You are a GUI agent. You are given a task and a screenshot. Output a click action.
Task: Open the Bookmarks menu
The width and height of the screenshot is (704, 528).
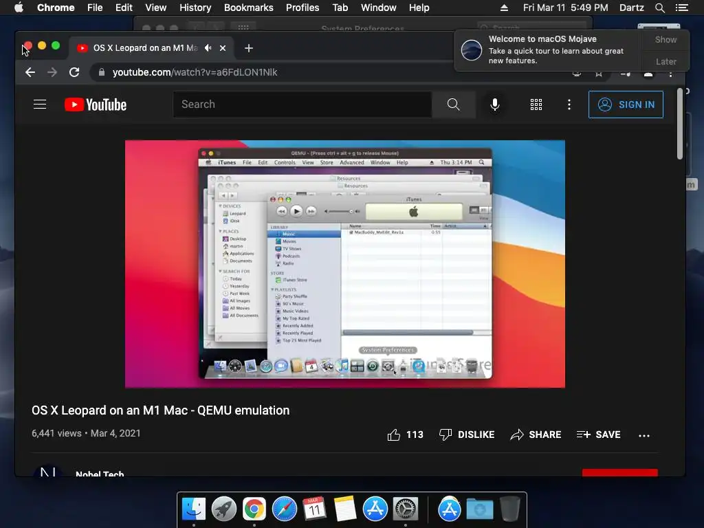click(x=249, y=8)
